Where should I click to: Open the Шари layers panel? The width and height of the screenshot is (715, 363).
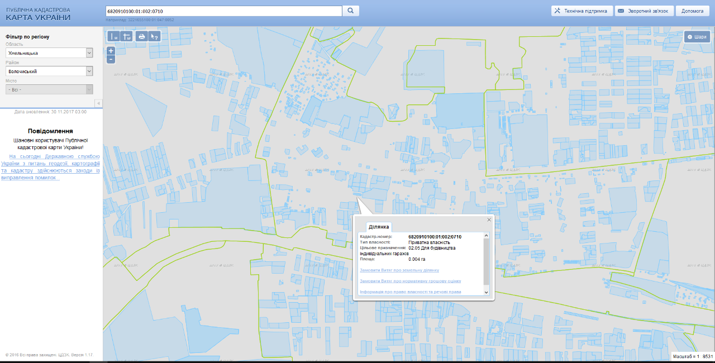click(697, 37)
